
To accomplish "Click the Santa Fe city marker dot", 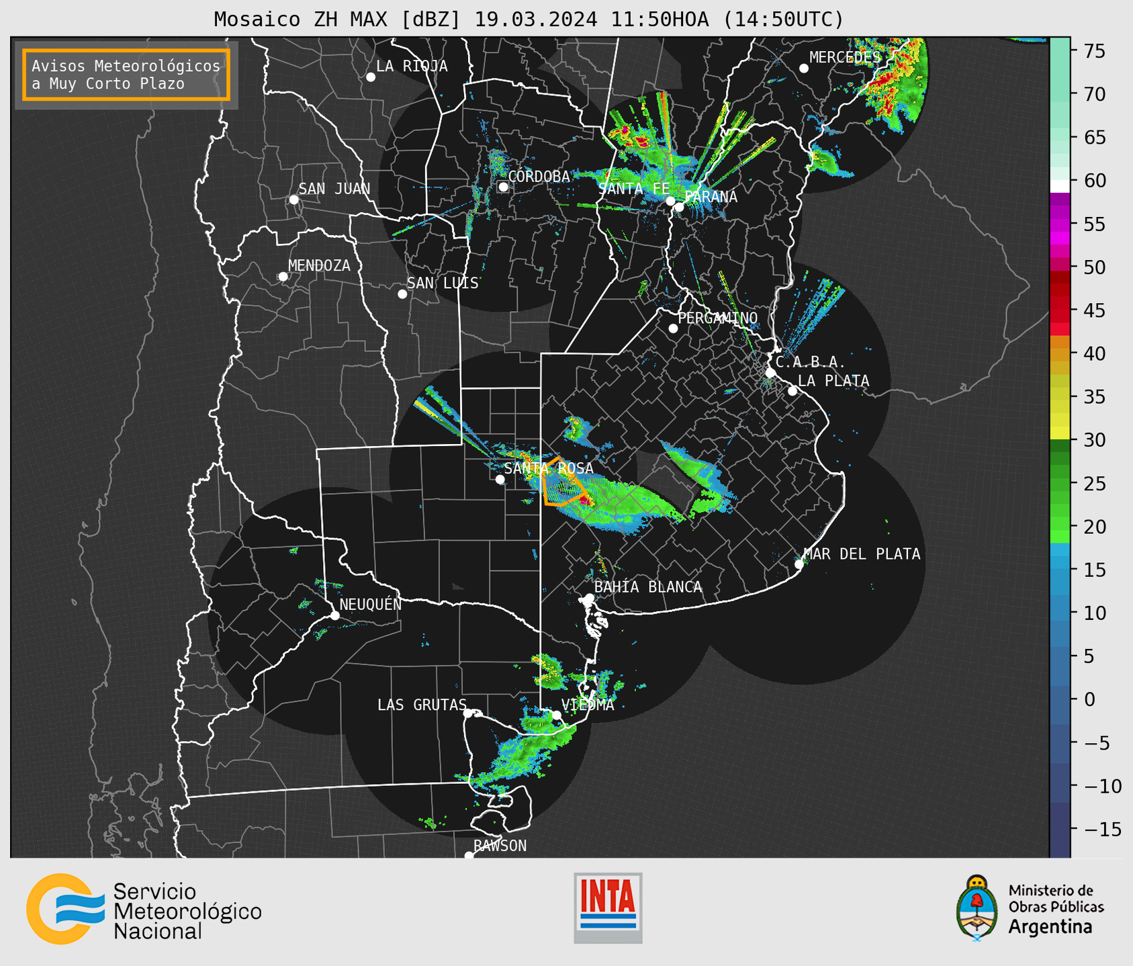I will point(670,201).
